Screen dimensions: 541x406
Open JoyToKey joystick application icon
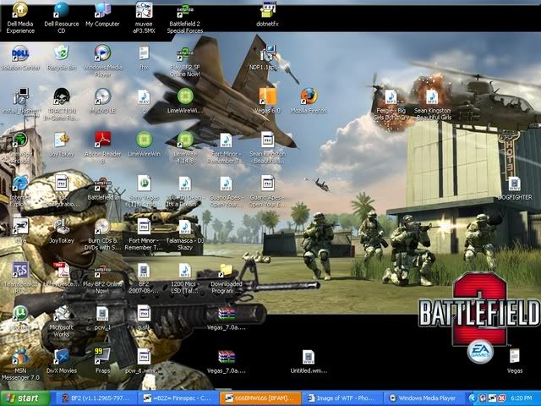(x=62, y=231)
